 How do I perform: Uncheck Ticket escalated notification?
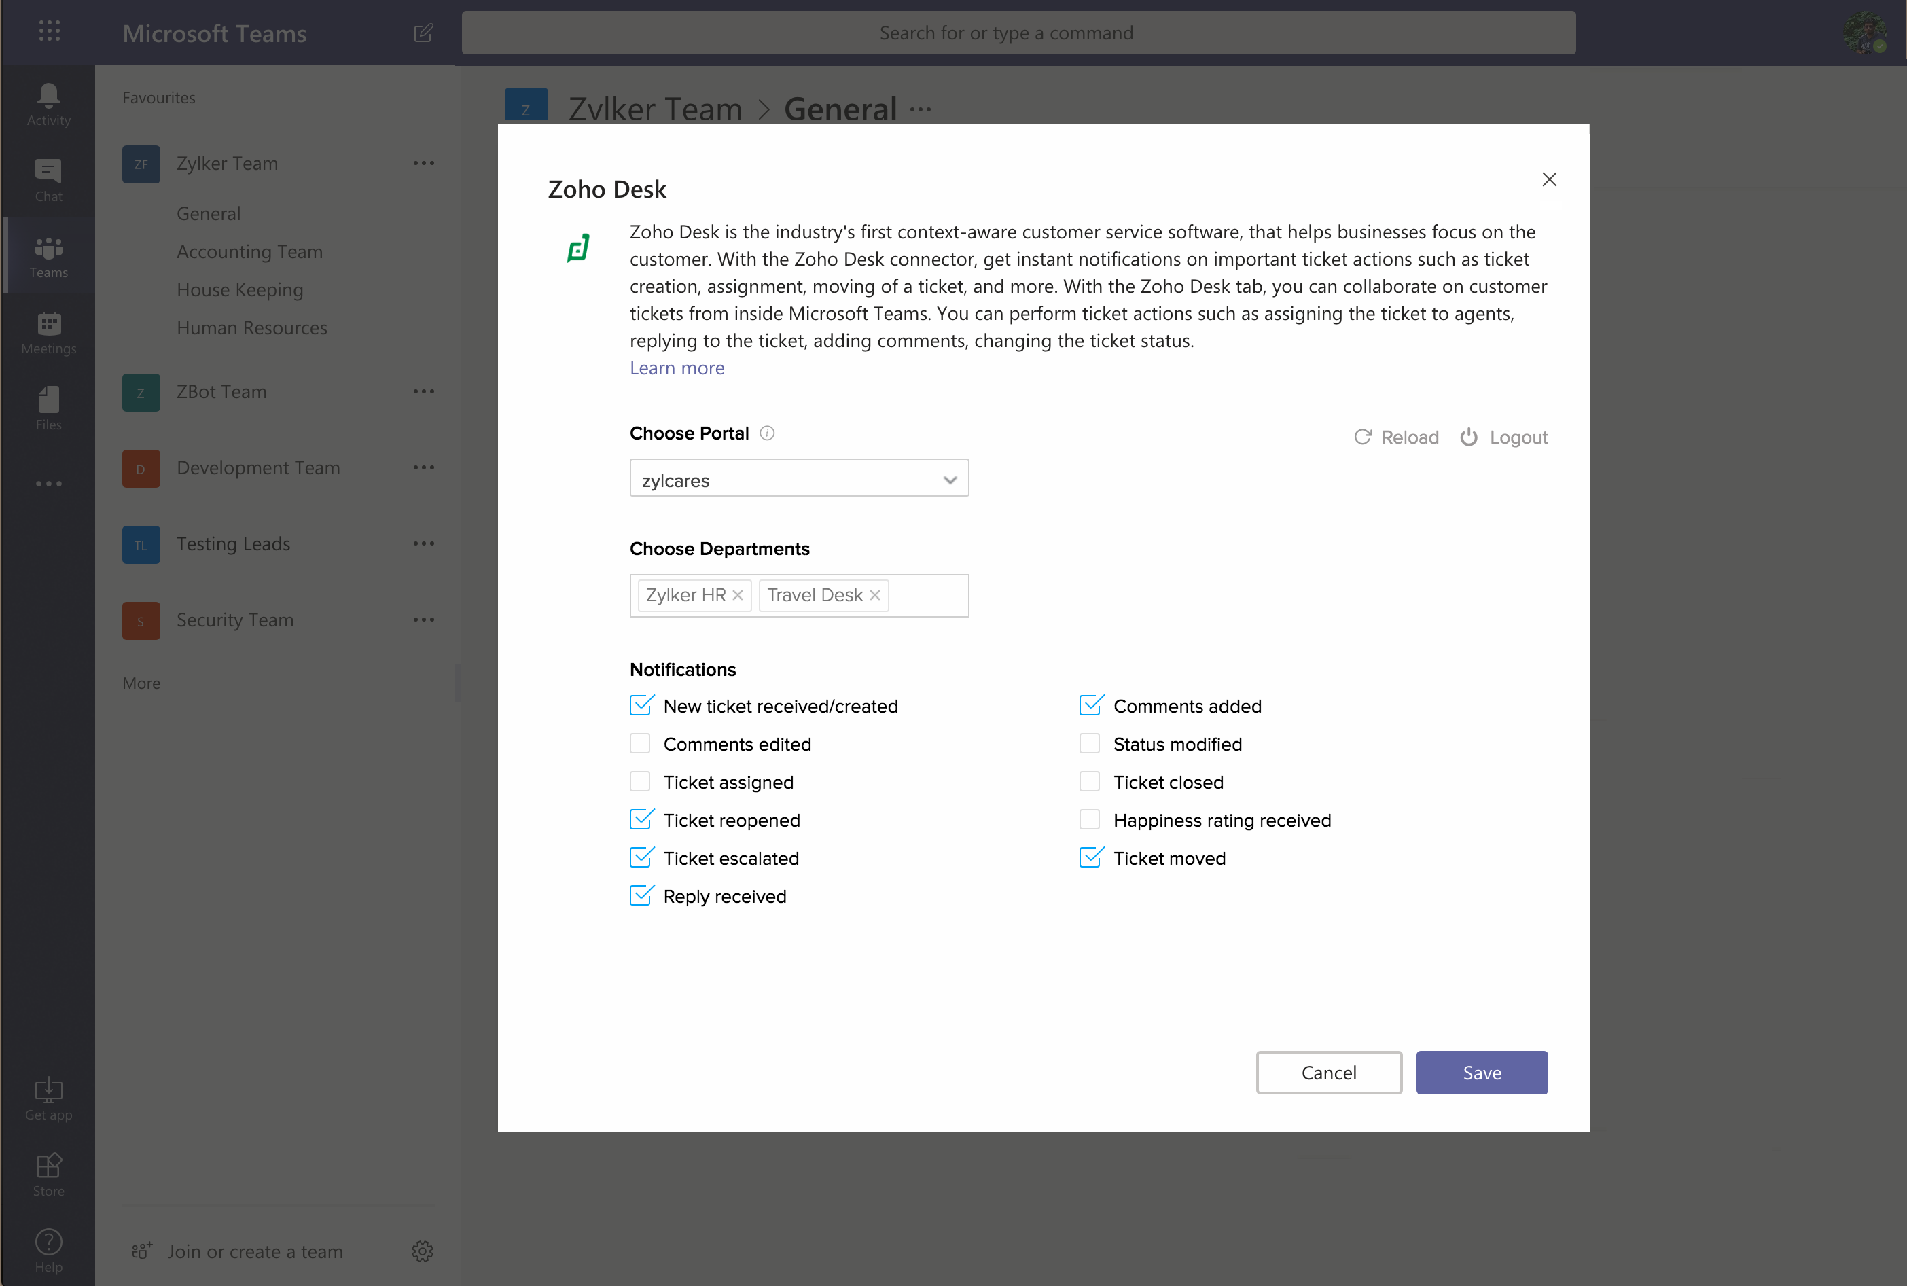point(641,857)
